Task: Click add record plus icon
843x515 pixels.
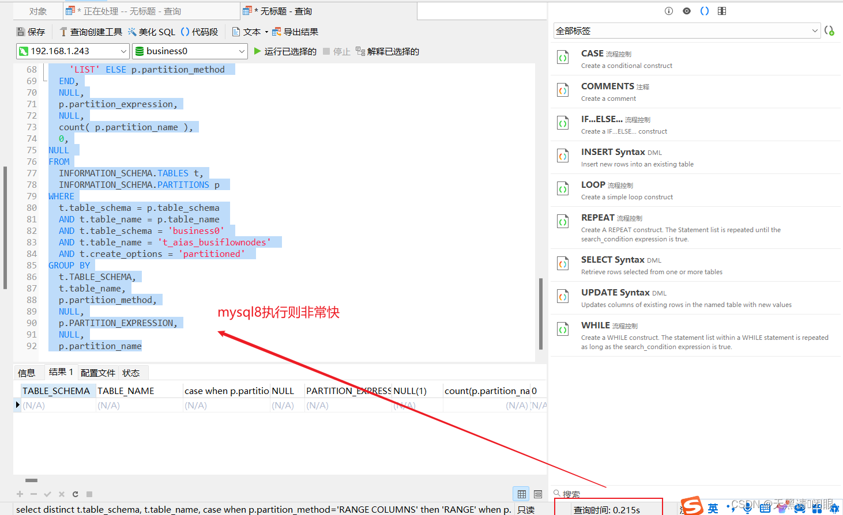Action: (20, 494)
